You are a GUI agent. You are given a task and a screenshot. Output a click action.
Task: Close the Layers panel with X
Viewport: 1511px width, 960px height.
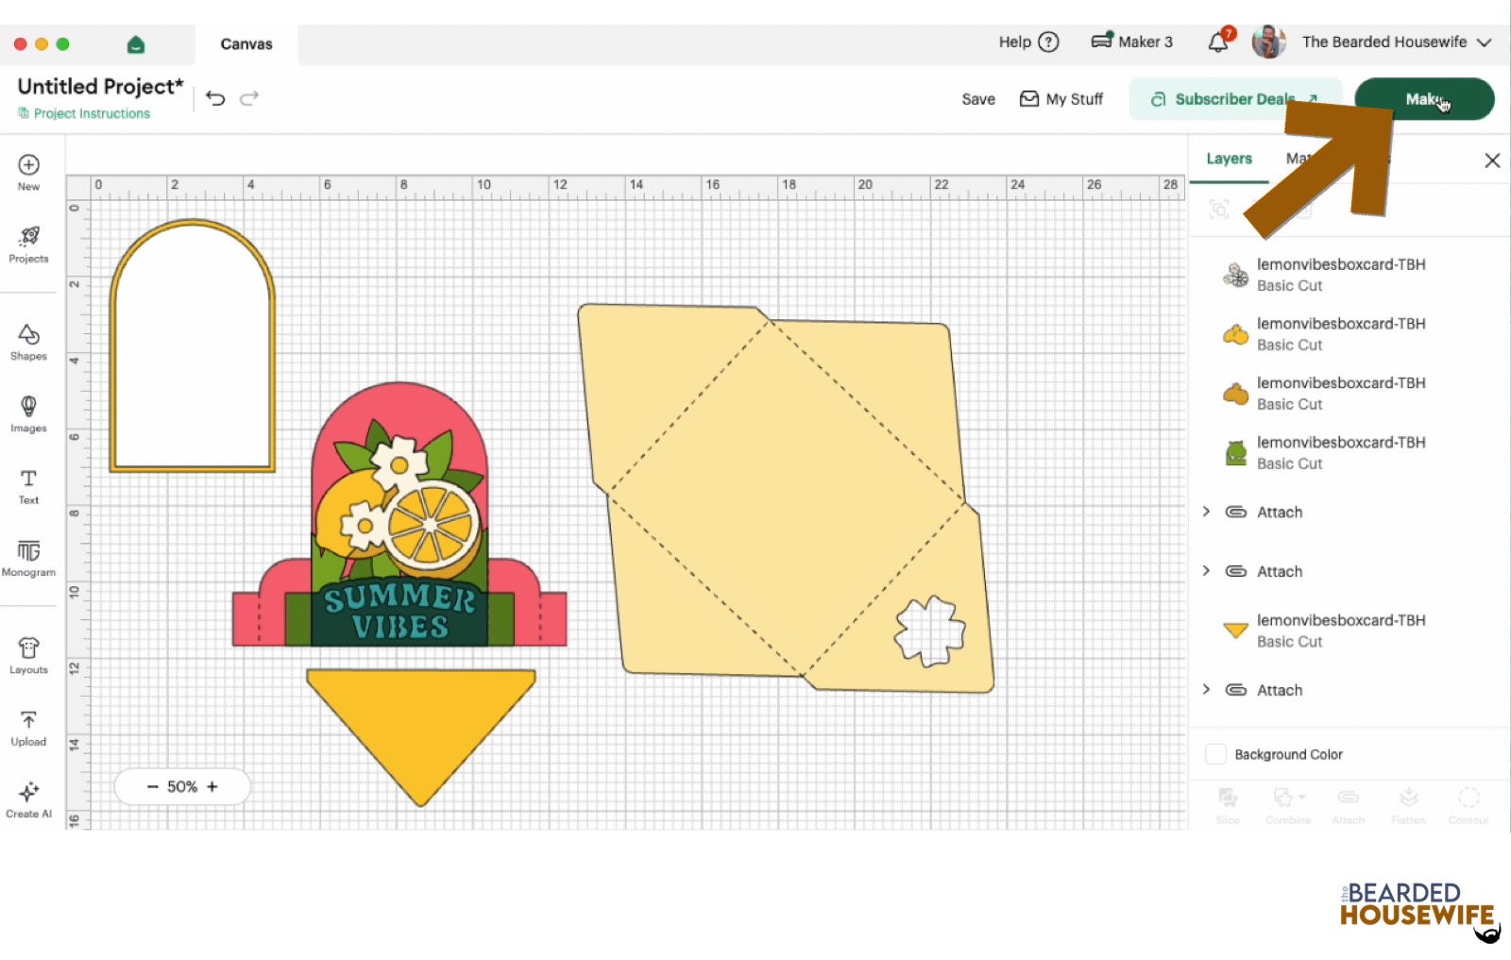coord(1492,160)
